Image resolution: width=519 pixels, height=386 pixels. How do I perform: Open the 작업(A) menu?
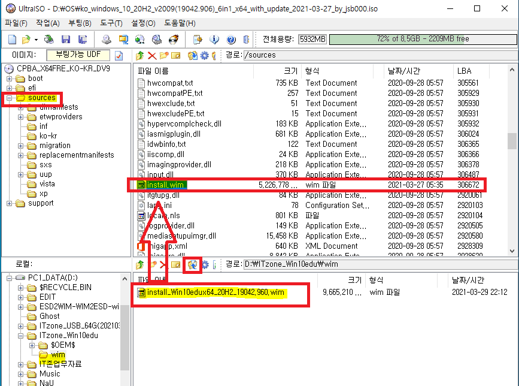(48, 23)
